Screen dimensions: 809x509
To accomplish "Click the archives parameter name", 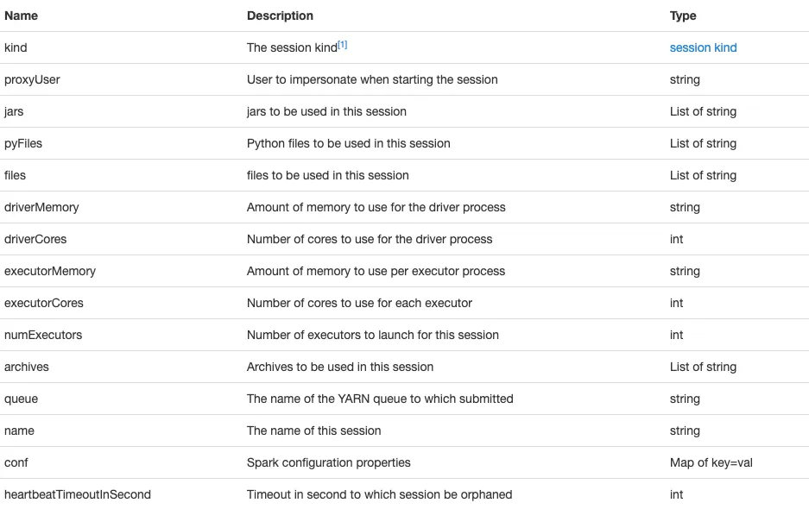I will [x=27, y=367].
